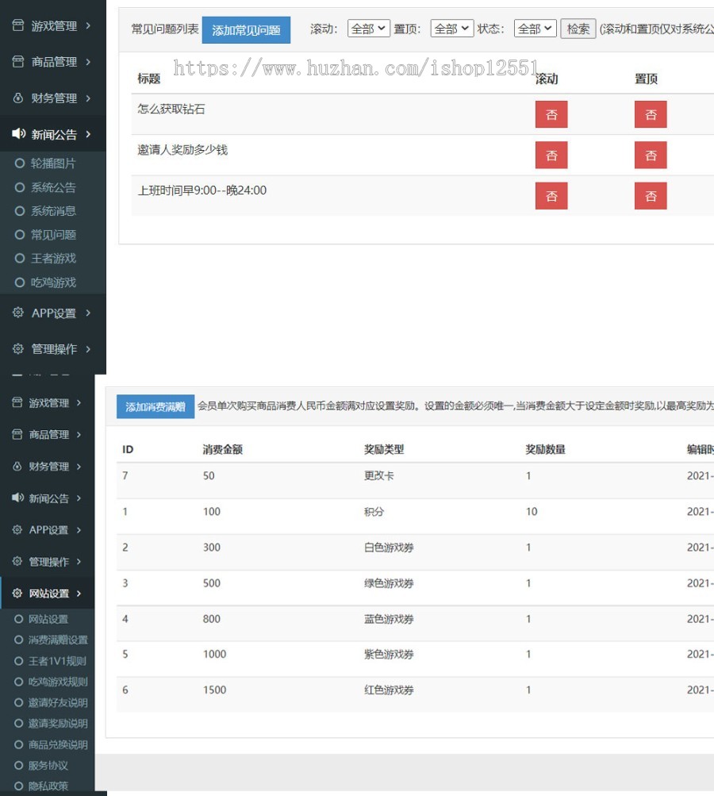This screenshot has width=714, height=796.
Task: Click the 常见问题列表 heading
Action: click(164, 29)
